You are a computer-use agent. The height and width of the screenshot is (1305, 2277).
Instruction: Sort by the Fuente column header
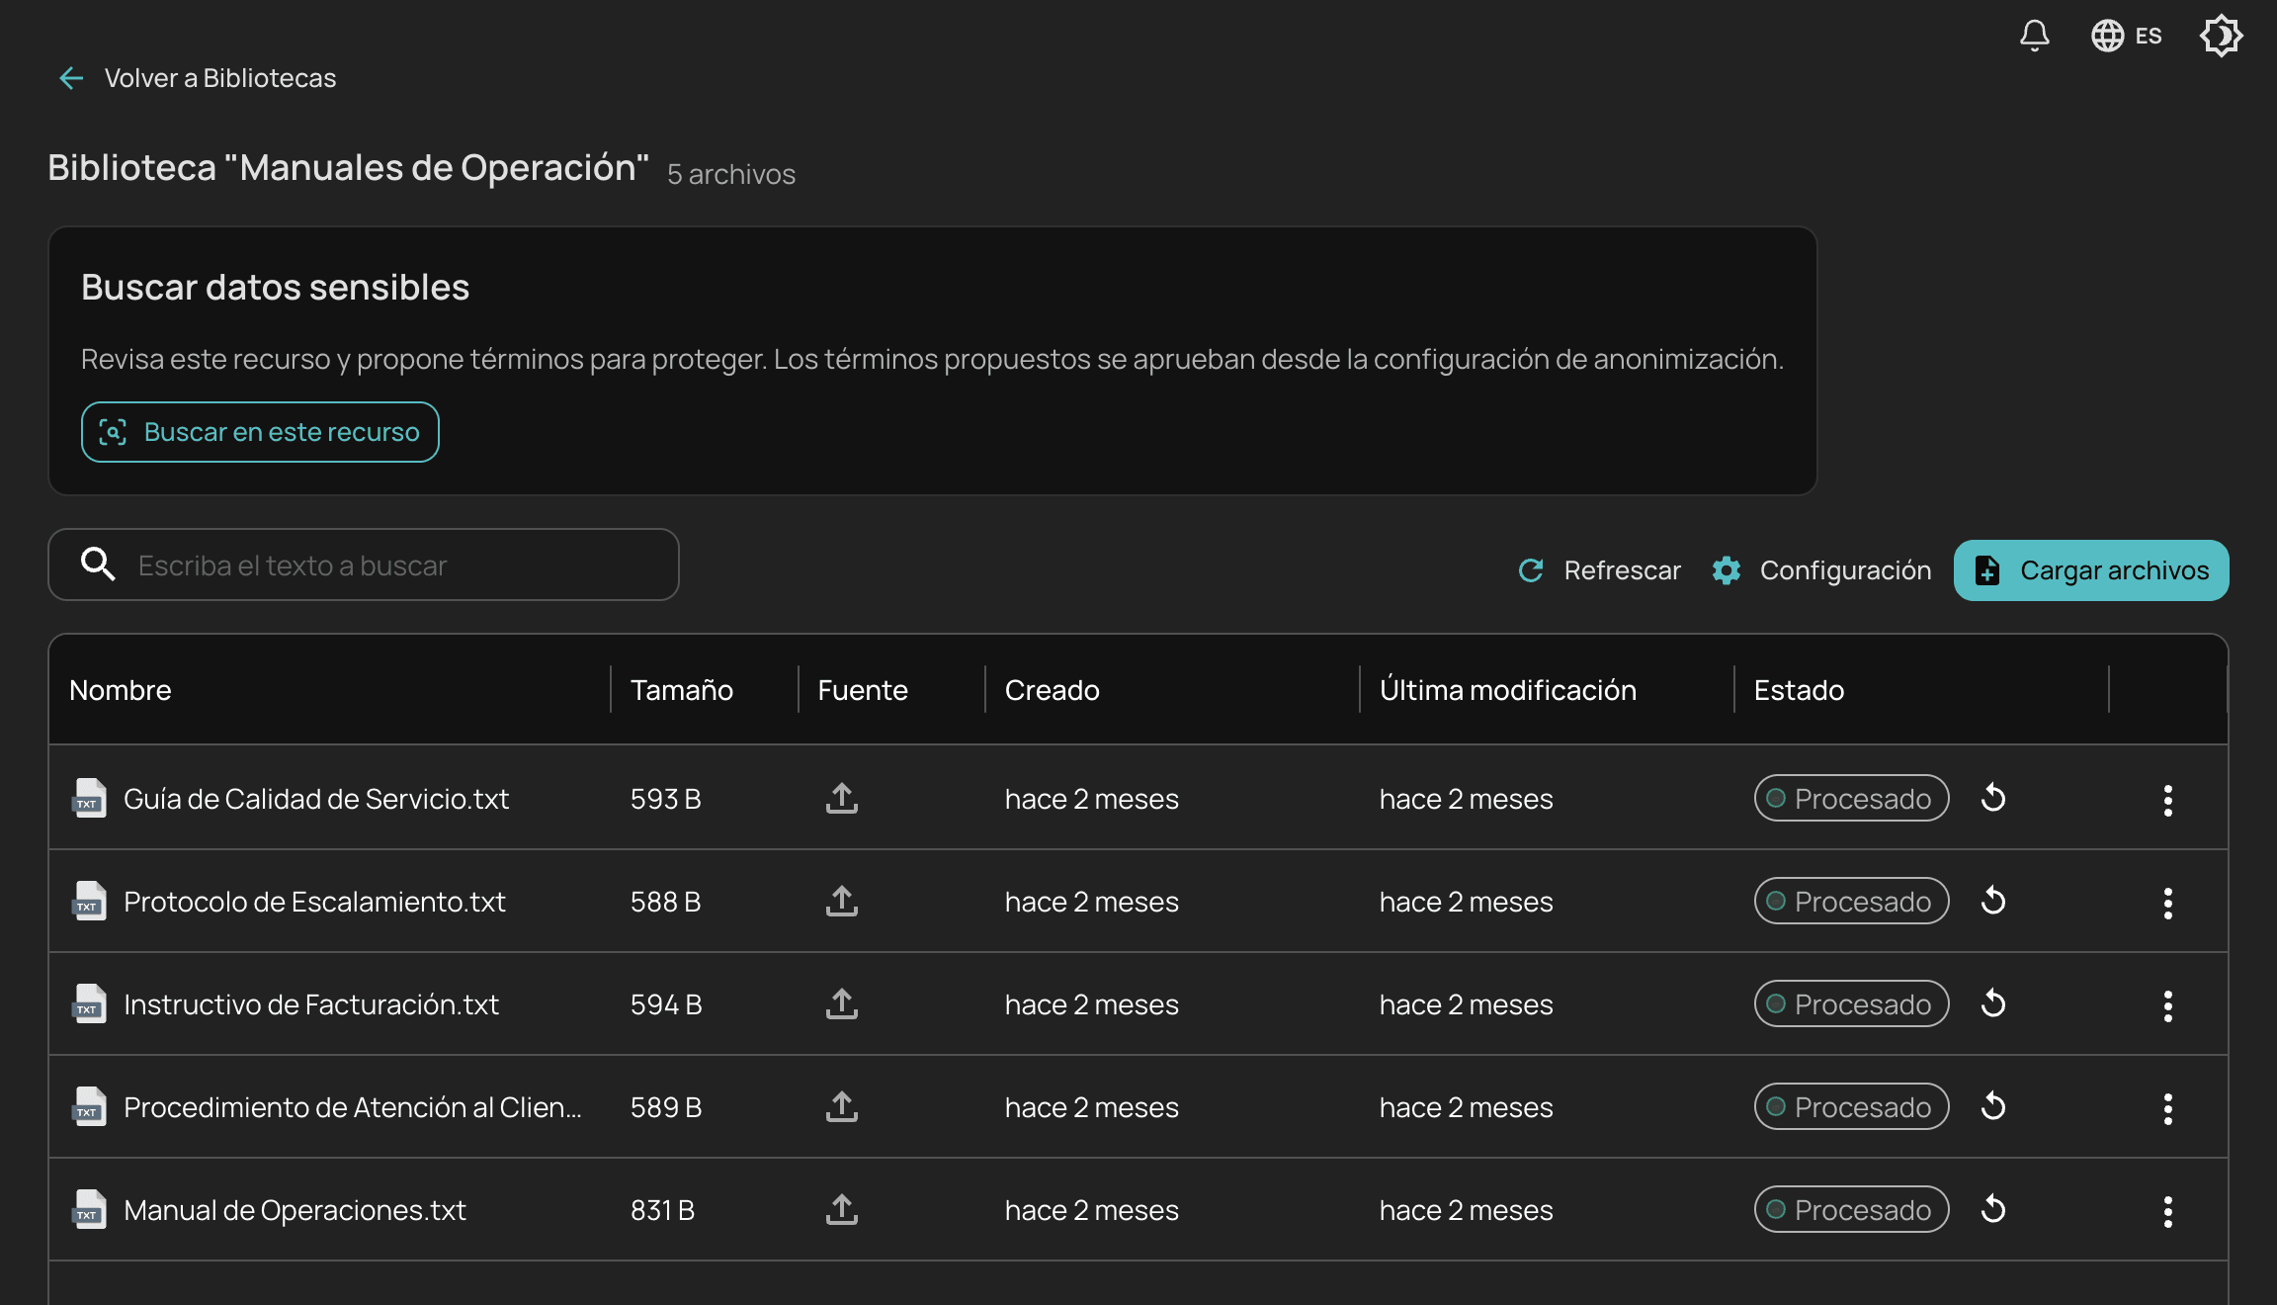point(863,690)
